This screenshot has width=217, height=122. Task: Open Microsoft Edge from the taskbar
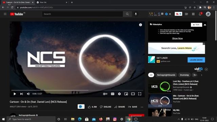pos(80,119)
